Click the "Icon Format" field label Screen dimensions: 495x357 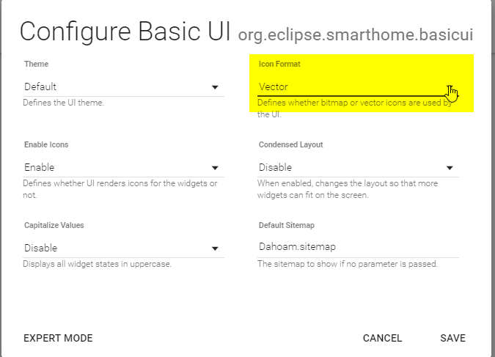point(279,65)
